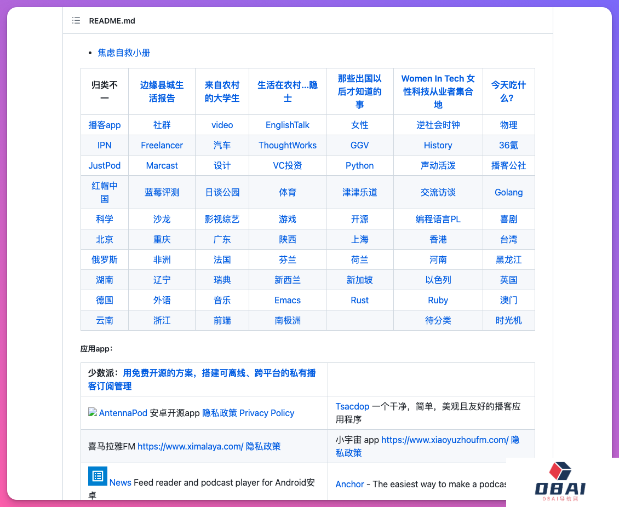Select the Golang category link
This screenshot has width=619, height=507.
point(508,192)
